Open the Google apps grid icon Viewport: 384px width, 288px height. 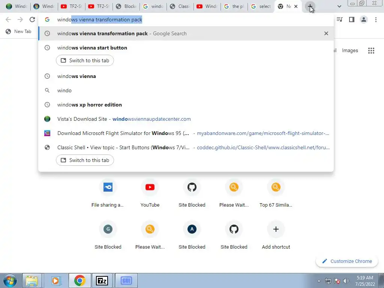(x=371, y=51)
